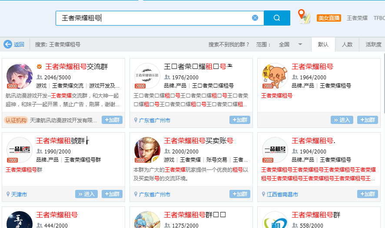Click the verified badge beside 王者荣耀租号交流群

tap(39, 66)
